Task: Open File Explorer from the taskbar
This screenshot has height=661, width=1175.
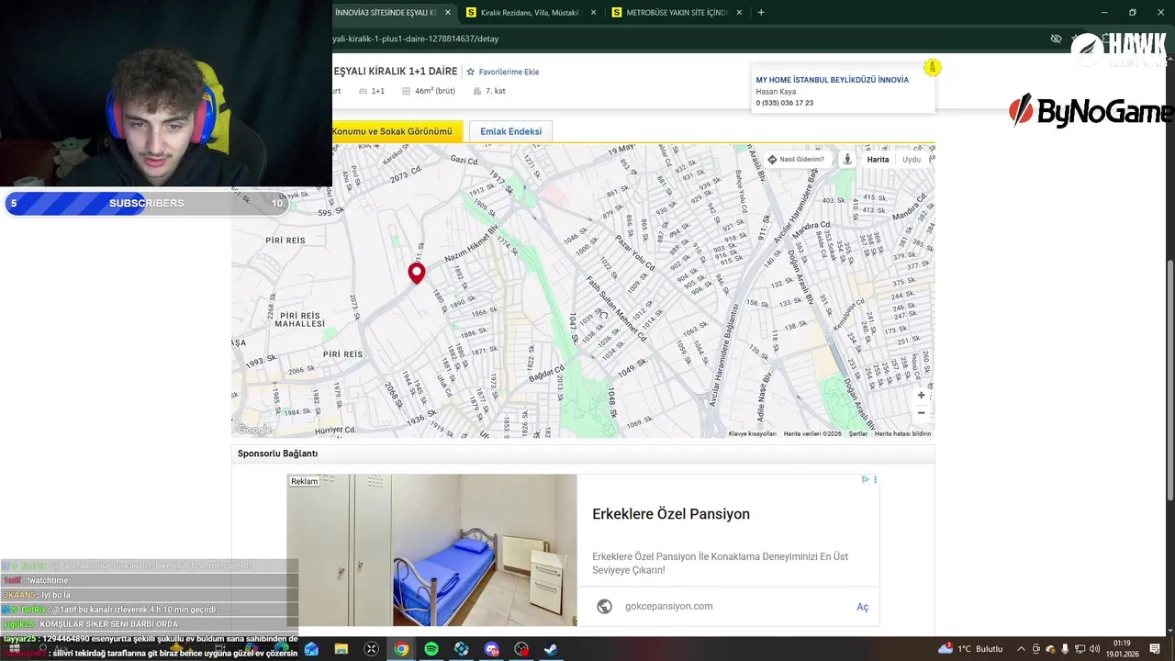Action: point(341,649)
